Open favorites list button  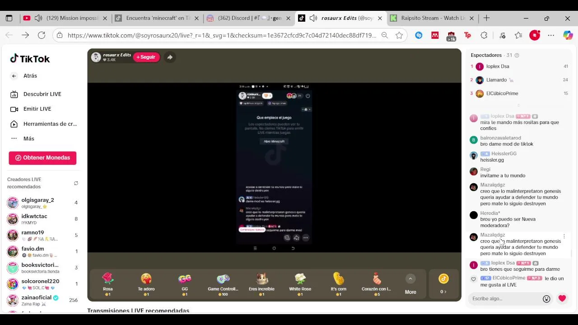[x=518, y=35]
